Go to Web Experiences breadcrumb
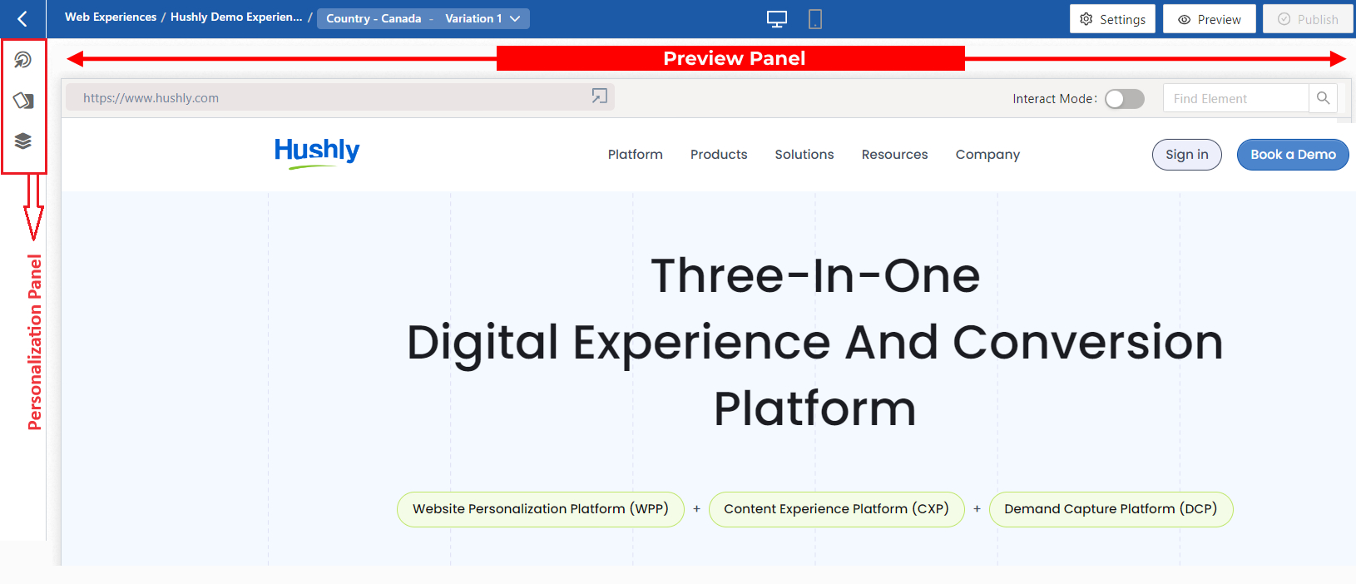1356x584 pixels. point(111,17)
